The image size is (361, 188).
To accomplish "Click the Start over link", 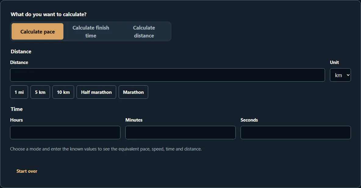I will pyautogui.click(x=27, y=171).
